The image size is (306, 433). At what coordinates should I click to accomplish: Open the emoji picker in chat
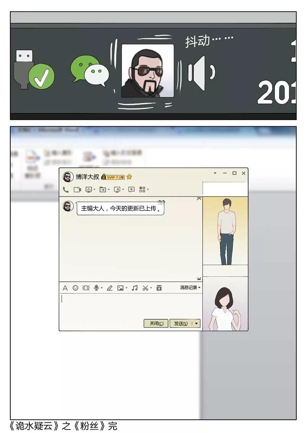pos(75,288)
